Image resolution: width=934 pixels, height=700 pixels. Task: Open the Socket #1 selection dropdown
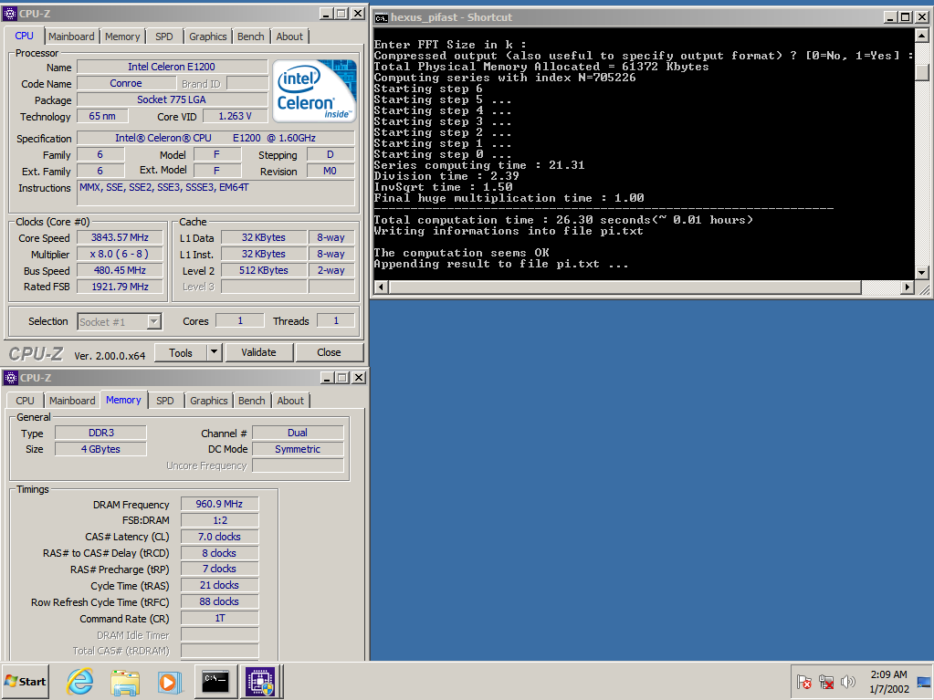119,322
